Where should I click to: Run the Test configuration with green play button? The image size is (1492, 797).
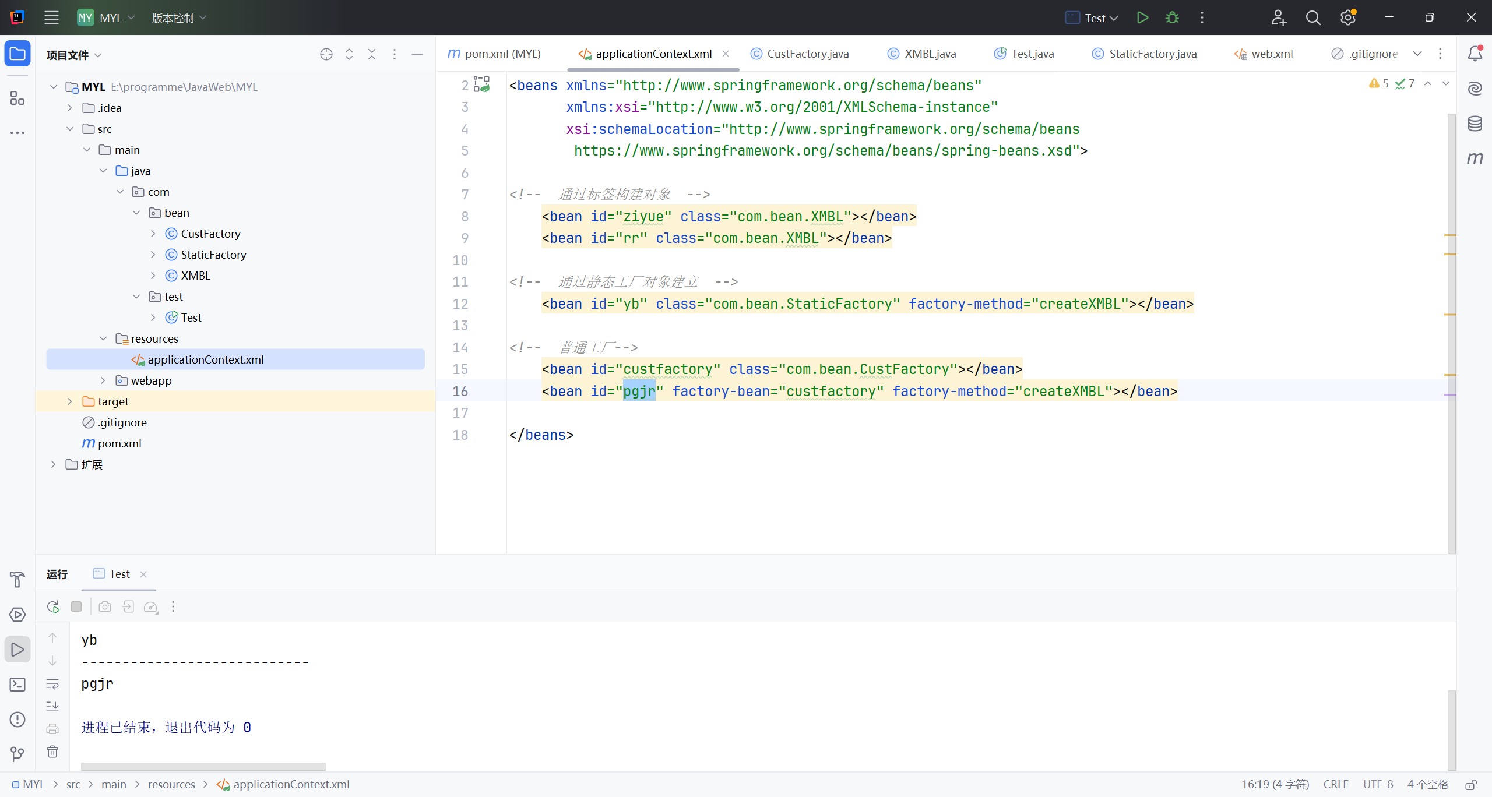[1142, 17]
